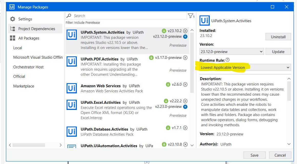The image size is (297, 164).
Task: Click Runtime Rule help question icon
Action: pyautogui.click(x=228, y=60)
